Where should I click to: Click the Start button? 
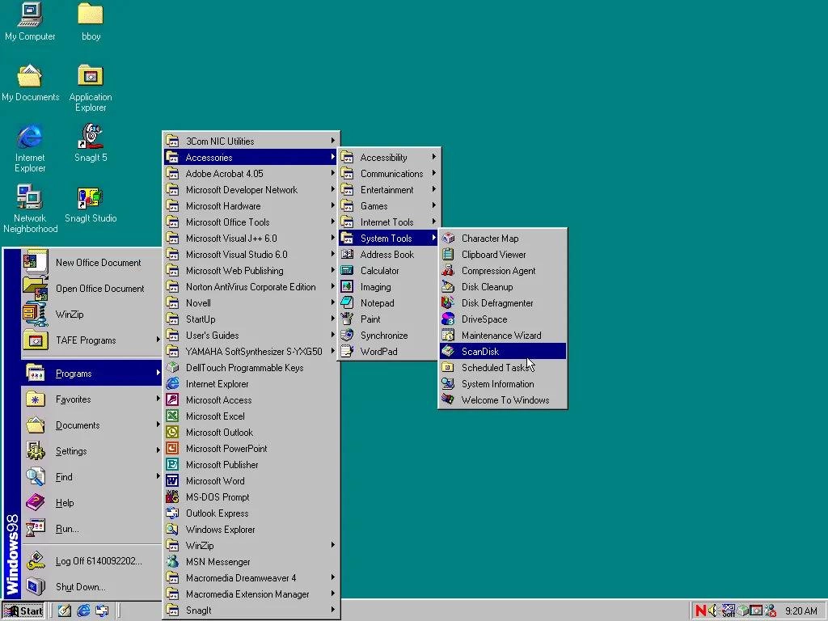(23, 611)
